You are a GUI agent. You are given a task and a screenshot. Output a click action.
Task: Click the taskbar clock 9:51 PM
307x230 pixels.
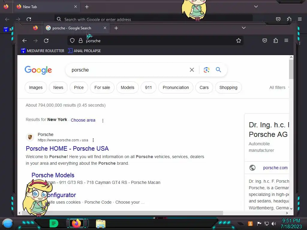(x=291, y=221)
